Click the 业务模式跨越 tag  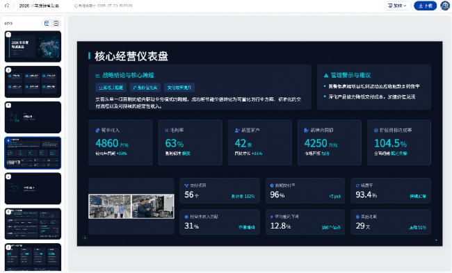tap(111, 88)
